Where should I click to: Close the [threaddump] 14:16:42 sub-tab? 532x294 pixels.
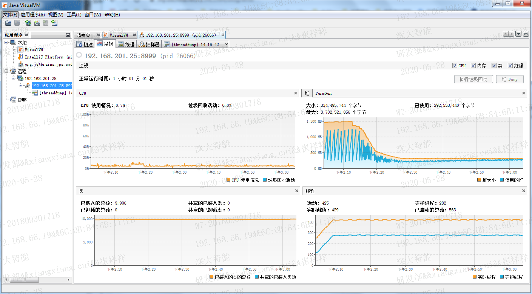tap(227, 44)
